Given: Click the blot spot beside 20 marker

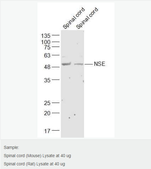Looking at the screenshot, I should (x=75, y=115).
